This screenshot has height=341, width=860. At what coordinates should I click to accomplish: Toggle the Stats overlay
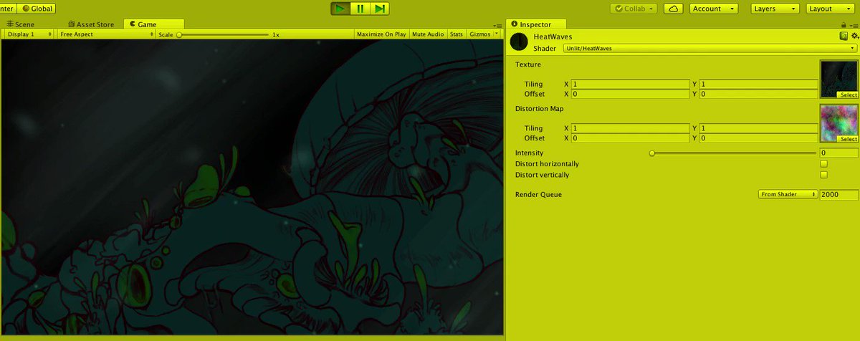[456, 34]
